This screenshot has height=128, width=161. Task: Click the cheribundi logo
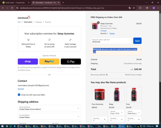point(24,17)
